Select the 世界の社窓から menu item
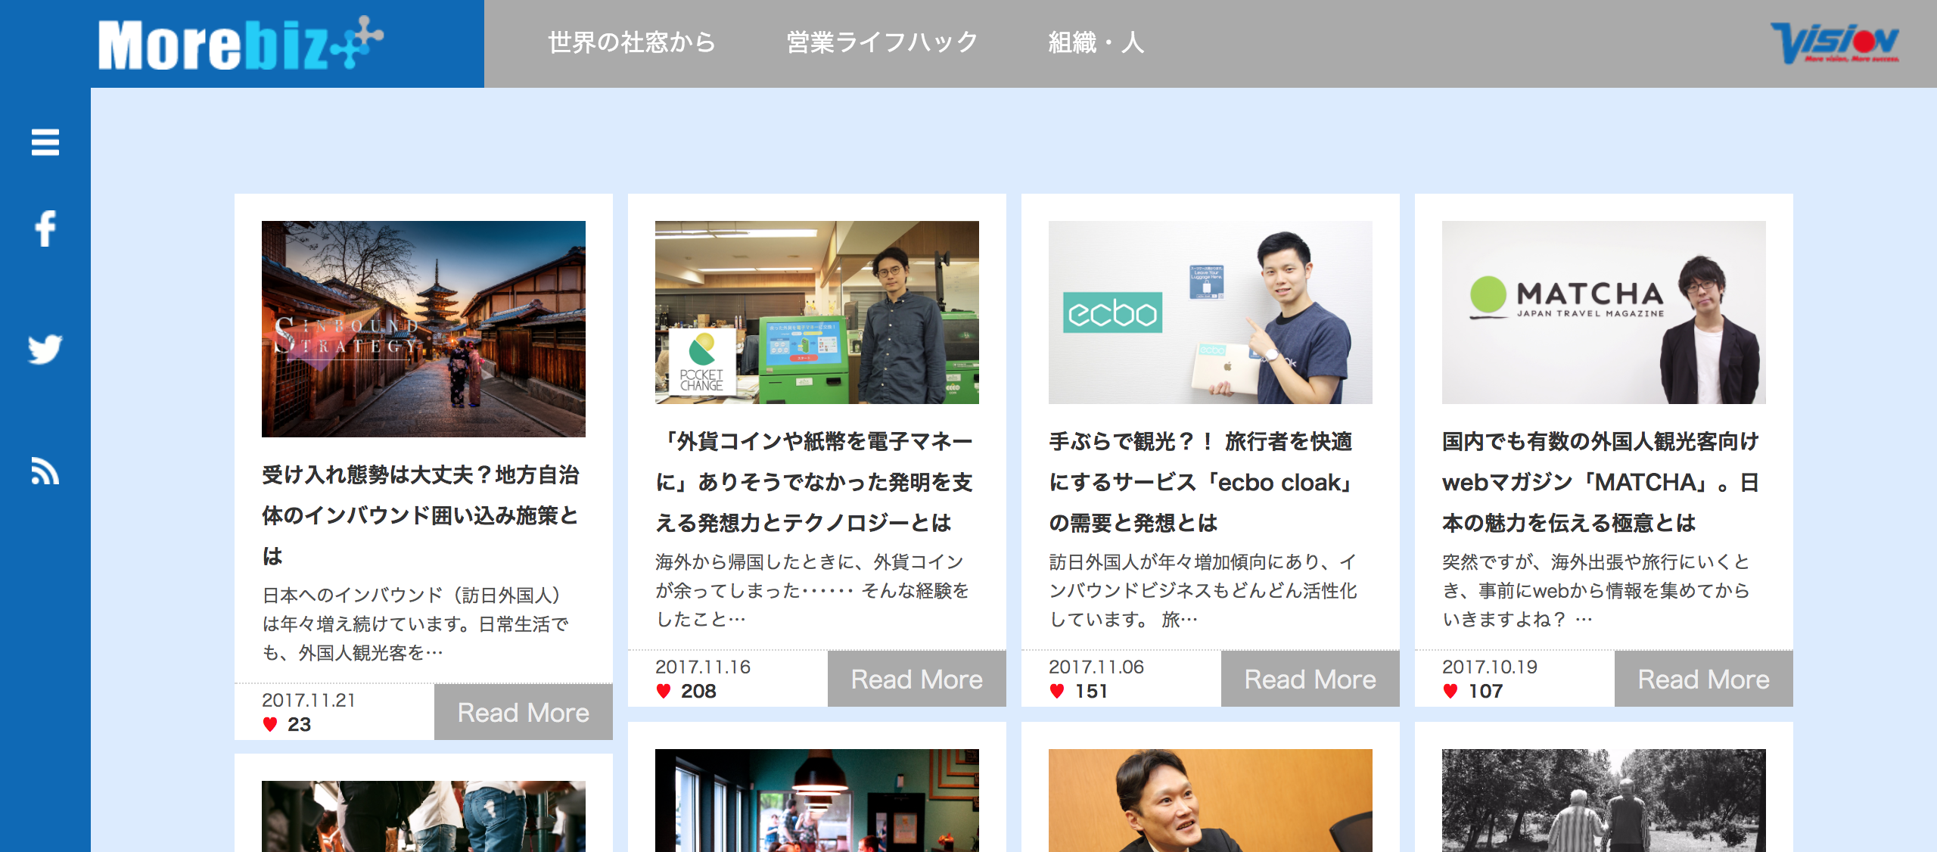Image resolution: width=1937 pixels, height=852 pixels. [630, 42]
